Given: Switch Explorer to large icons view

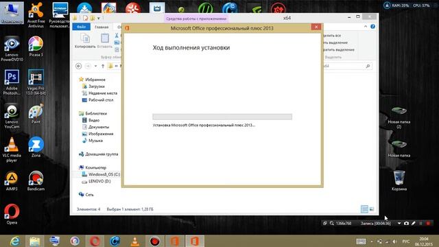Looking at the screenshot, I should click(372, 209).
